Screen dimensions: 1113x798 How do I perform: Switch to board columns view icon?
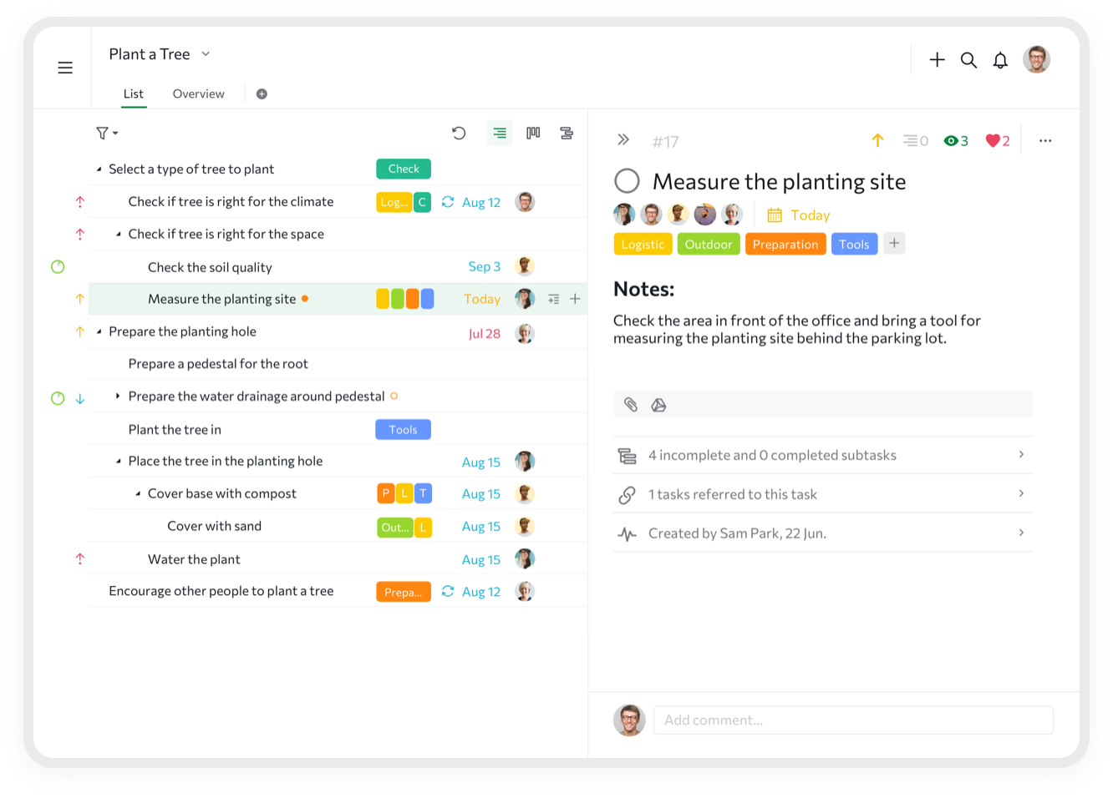coord(533,133)
